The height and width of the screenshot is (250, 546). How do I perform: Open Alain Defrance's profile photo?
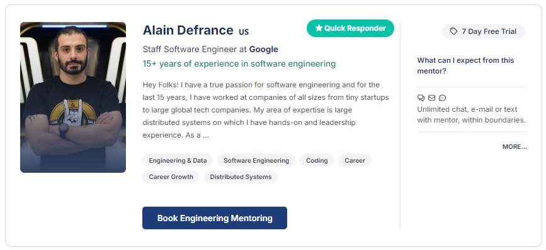73,97
